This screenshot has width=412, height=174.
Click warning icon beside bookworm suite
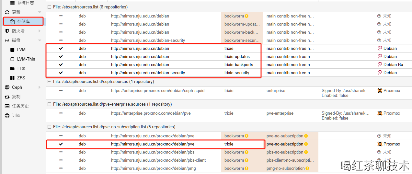246,16
